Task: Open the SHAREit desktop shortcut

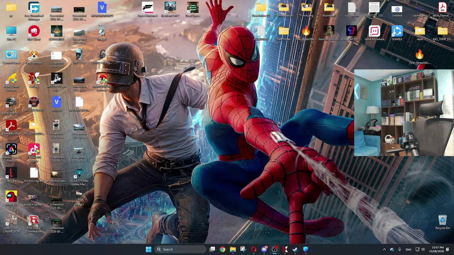Action: (x=397, y=34)
